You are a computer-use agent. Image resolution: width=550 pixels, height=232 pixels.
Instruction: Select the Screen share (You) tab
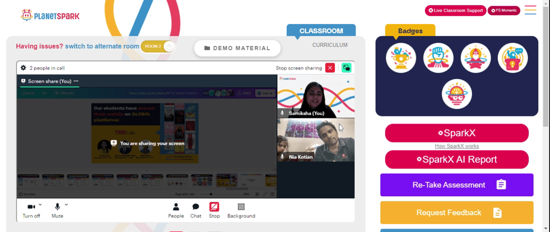[x=50, y=81]
